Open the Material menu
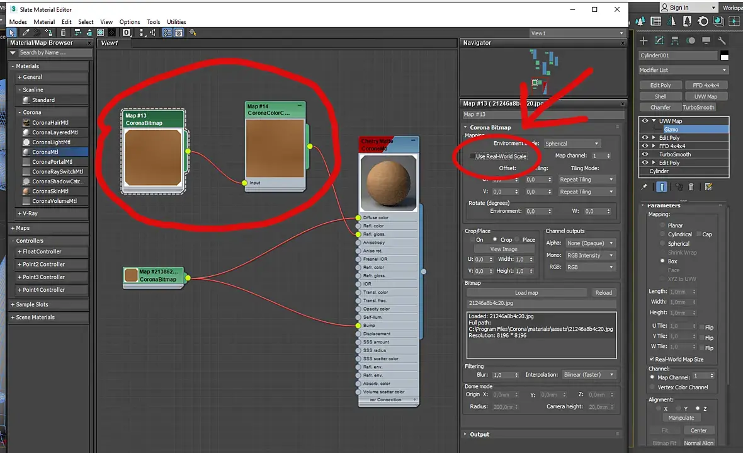743x453 pixels. pos(44,22)
